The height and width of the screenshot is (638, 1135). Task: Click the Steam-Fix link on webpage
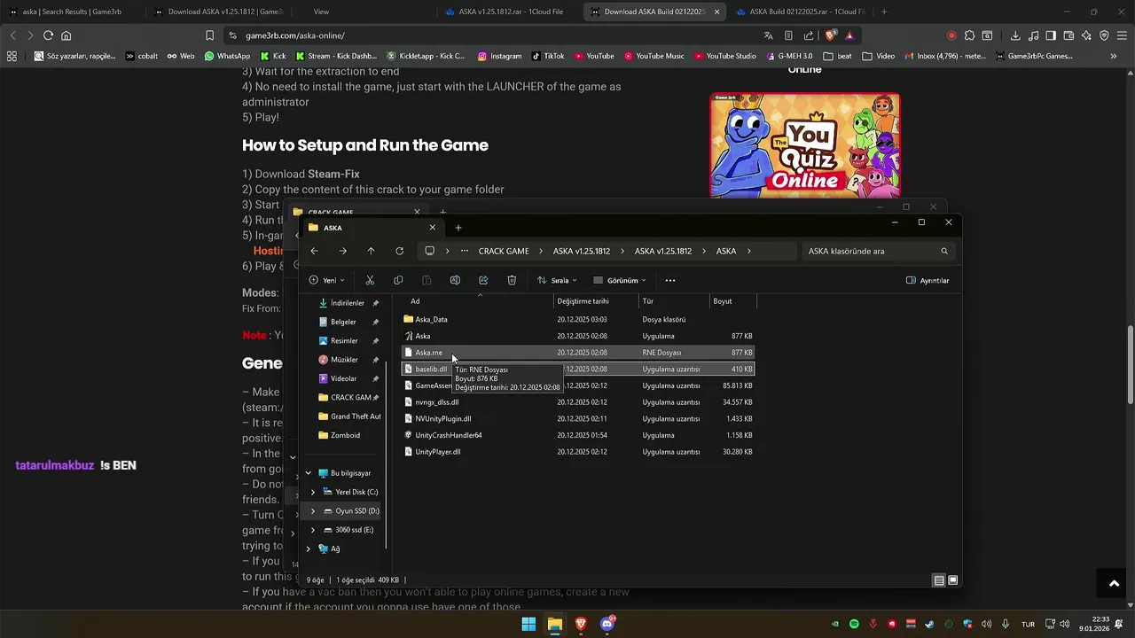click(333, 175)
